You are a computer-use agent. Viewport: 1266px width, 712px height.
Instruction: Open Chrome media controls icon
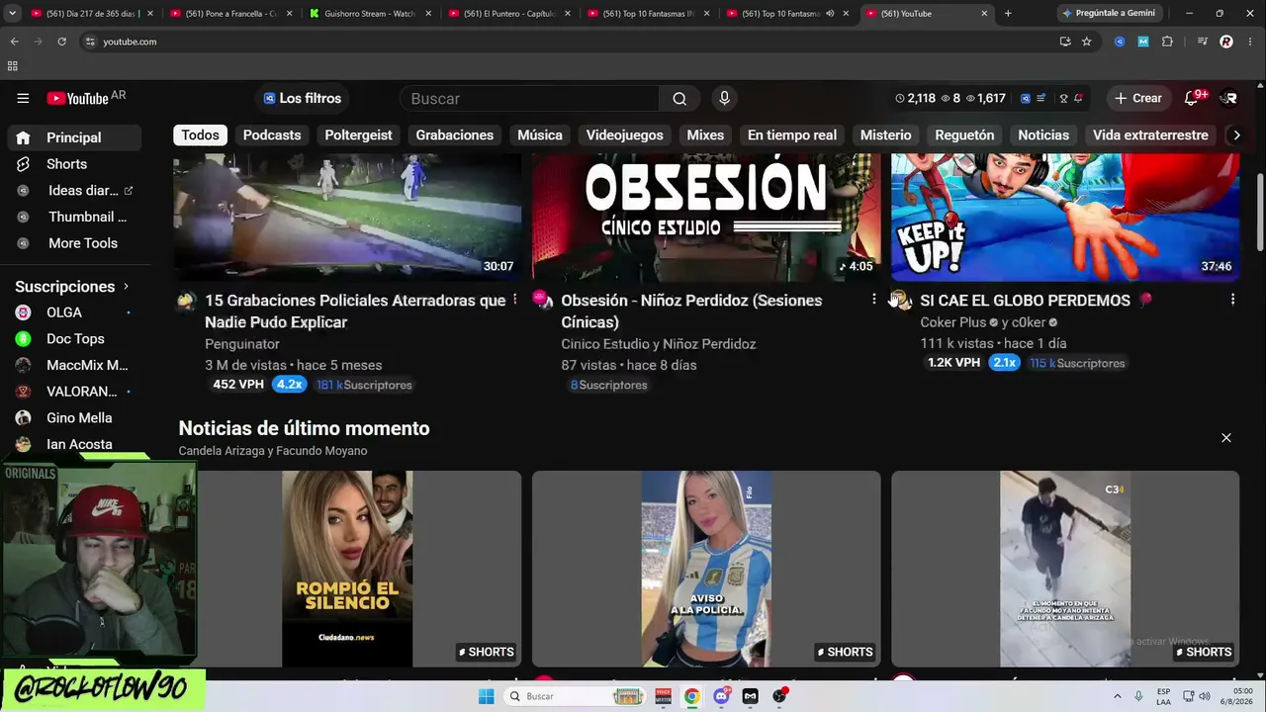click(1202, 42)
